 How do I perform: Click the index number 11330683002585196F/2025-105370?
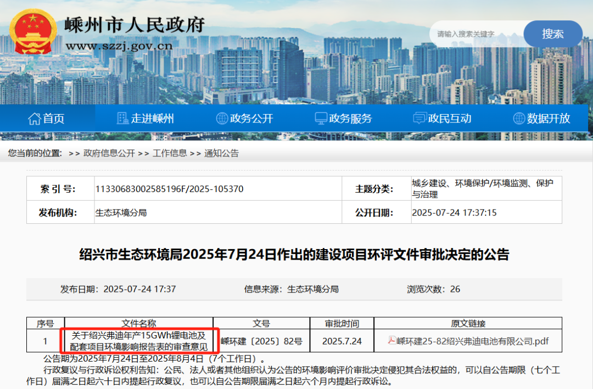click(x=169, y=189)
